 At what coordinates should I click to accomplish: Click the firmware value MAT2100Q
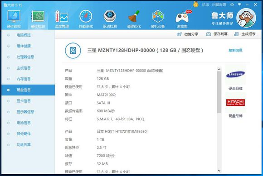106,95
